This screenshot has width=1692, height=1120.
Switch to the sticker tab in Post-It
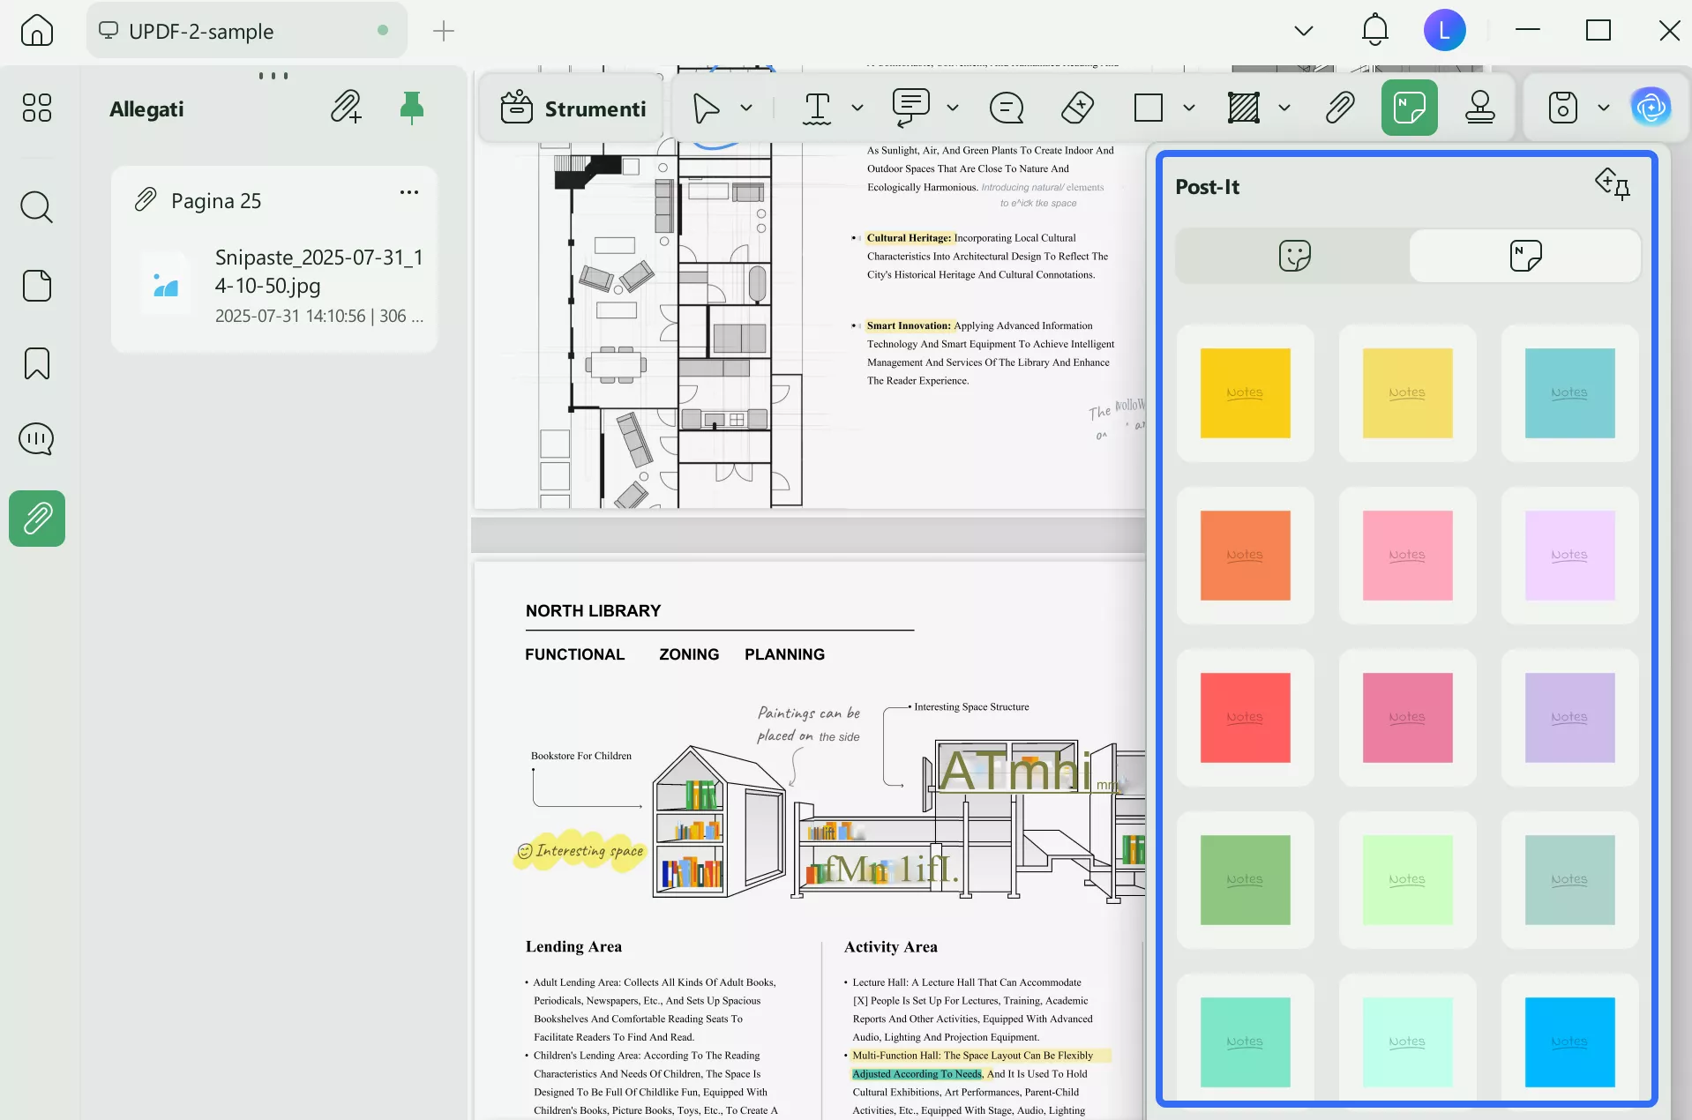[1294, 256]
